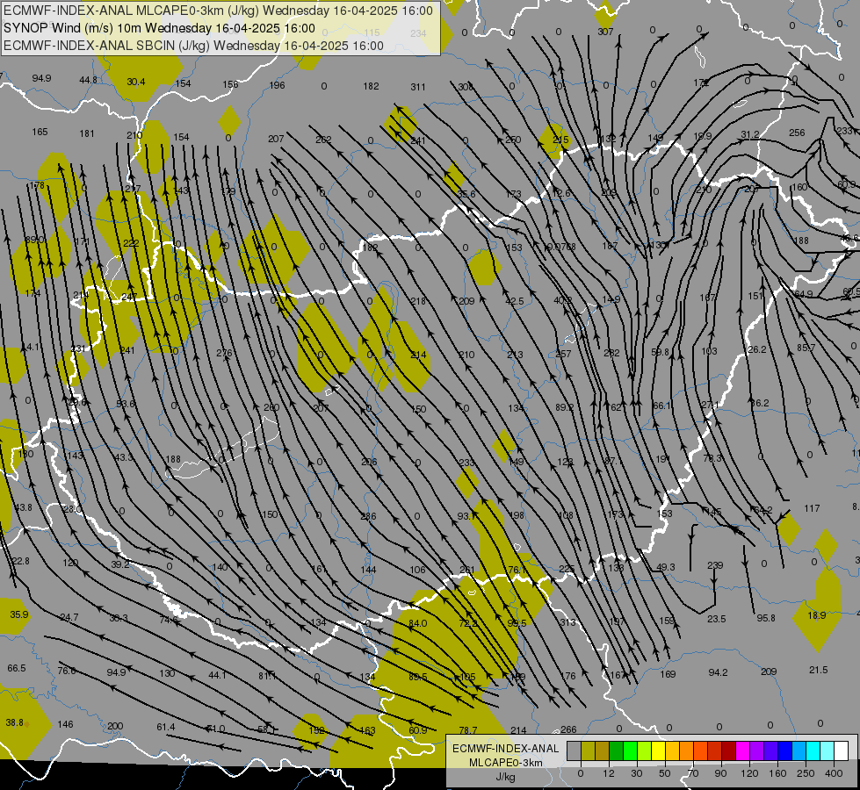The height and width of the screenshot is (790, 860).
Task: Click the map value '276'
Action: click(x=224, y=353)
